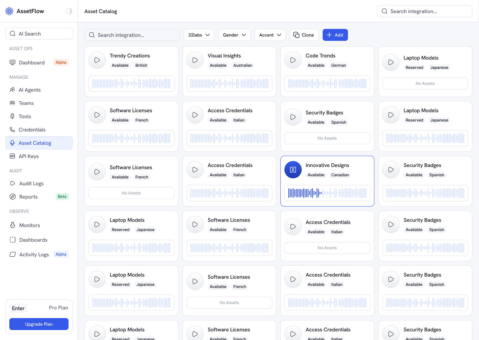This screenshot has width=479, height=340.
Task: Toggle the sidebar collapse button
Action: pos(69,11)
